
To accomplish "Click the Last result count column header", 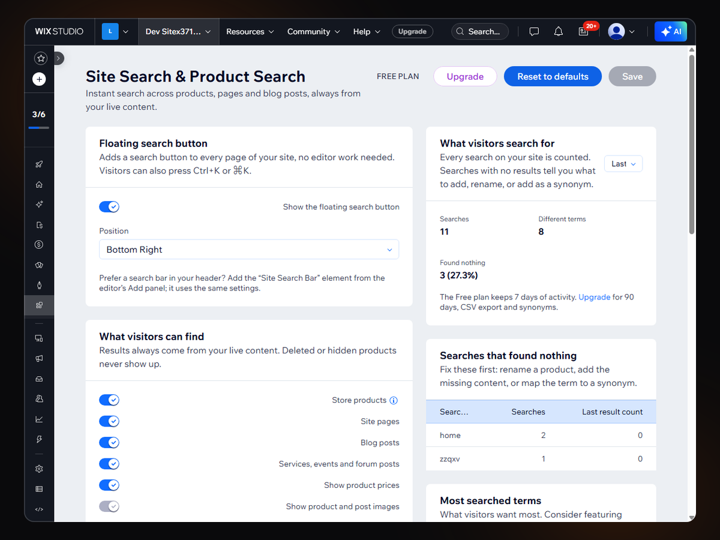I will (x=612, y=412).
